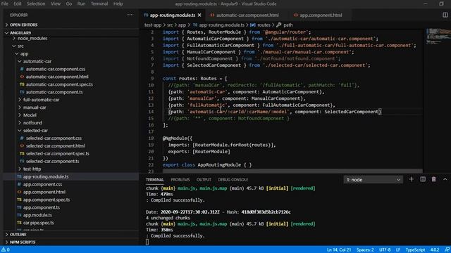Screen dimensions: 451x253
Task: Collapse the ANGULAR9 workspace section
Action: tap(20, 33)
